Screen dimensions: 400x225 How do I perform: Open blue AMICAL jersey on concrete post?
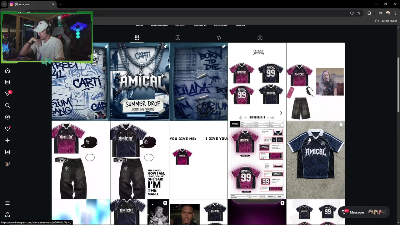point(316,160)
